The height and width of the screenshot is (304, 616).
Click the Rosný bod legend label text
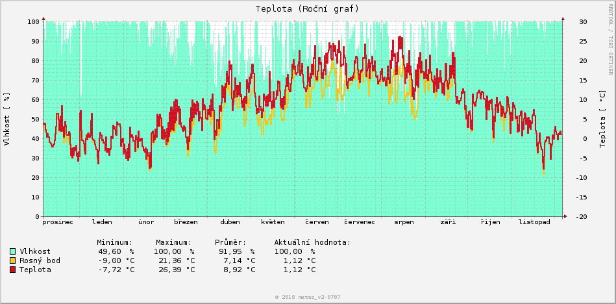(40, 260)
